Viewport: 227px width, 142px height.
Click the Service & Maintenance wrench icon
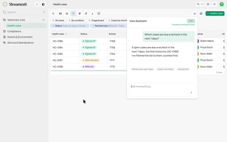point(4,43)
